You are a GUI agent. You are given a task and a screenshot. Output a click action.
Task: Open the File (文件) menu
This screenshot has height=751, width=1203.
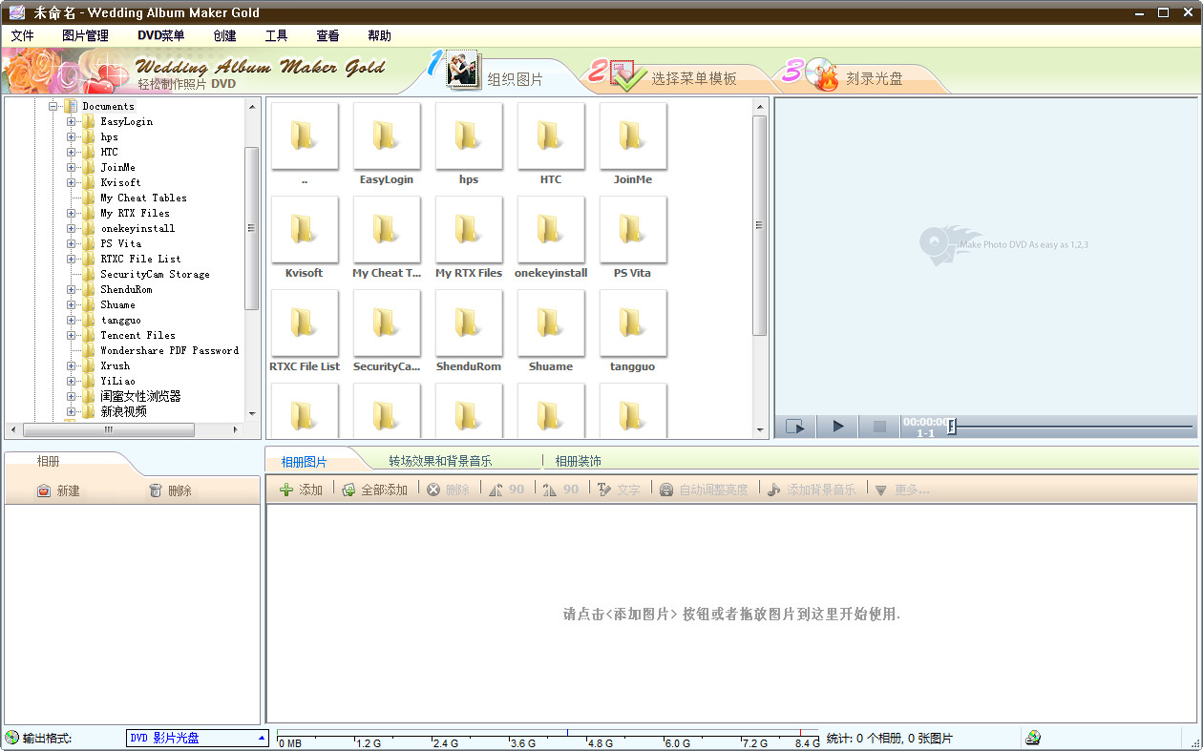pos(22,35)
